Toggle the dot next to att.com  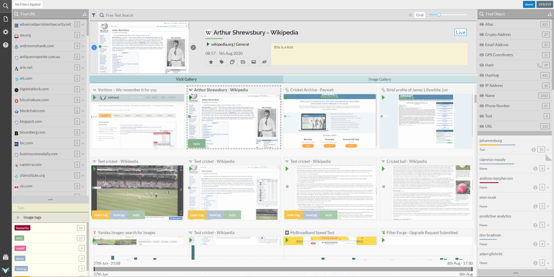(83, 78)
